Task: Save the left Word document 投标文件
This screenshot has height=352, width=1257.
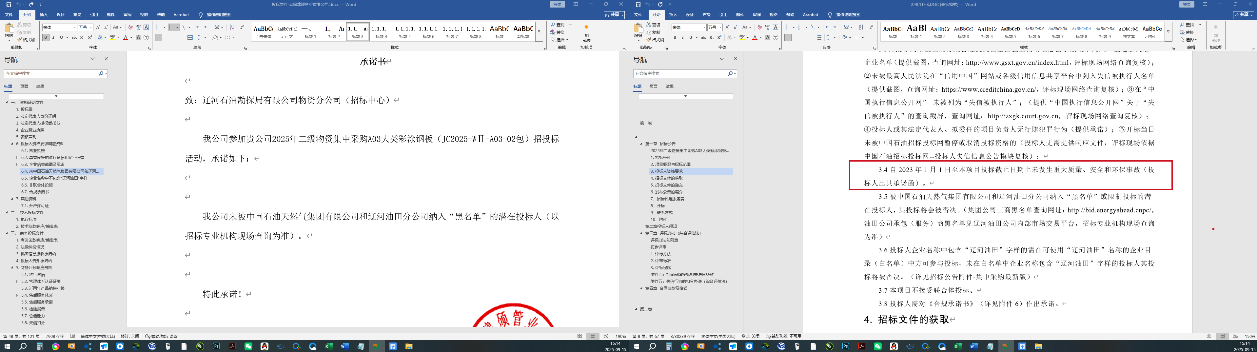Action: point(8,4)
